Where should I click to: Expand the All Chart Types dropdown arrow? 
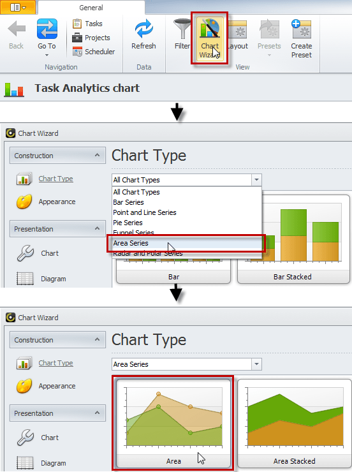click(x=256, y=180)
